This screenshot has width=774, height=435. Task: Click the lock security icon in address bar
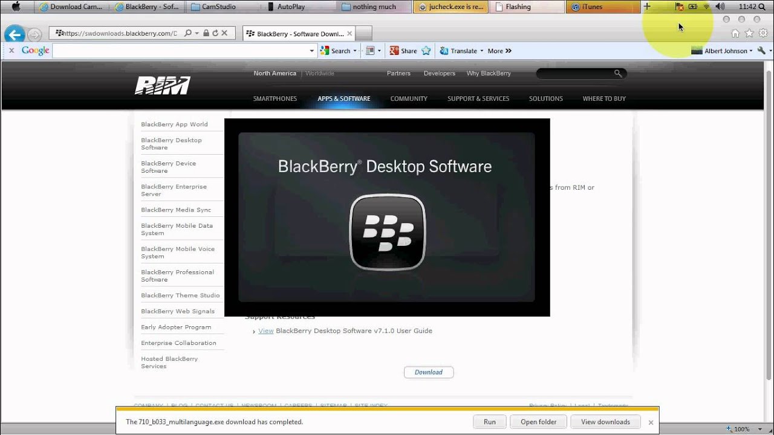click(206, 34)
